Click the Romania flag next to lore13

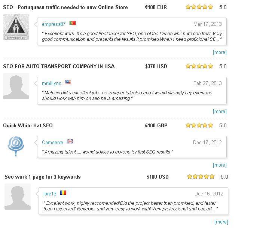coord(63,193)
